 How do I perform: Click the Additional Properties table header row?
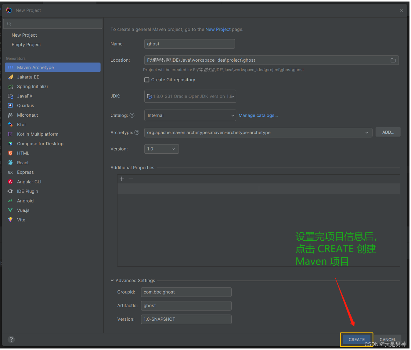[x=259, y=189]
